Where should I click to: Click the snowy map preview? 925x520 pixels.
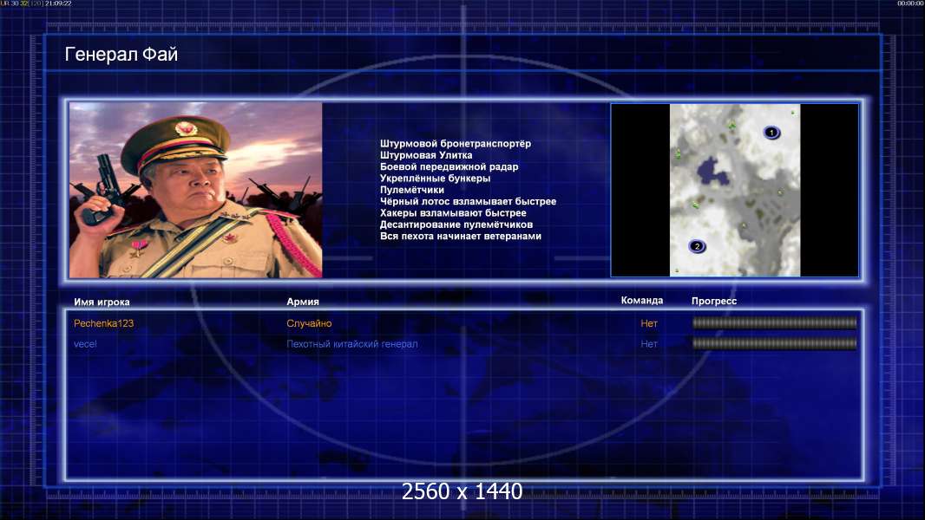tap(734, 190)
